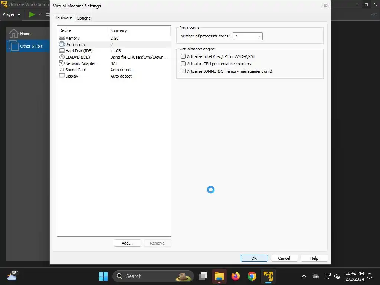380x285 pixels.
Task: Click CD/DVD summary 'Using file C:\Users...'
Action: pos(139,57)
